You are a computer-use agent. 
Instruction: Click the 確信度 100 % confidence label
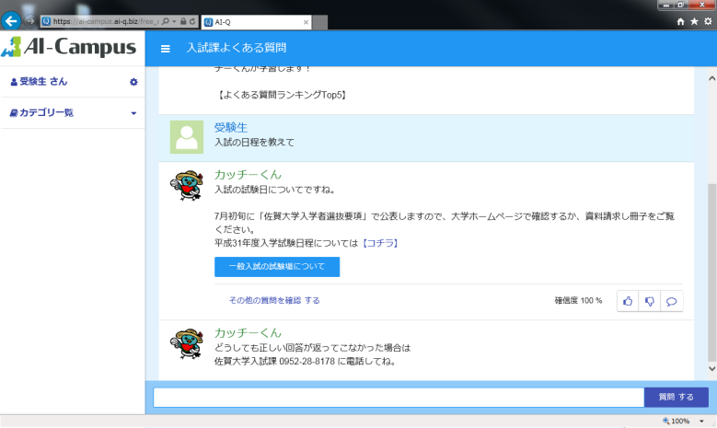coord(578,300)
